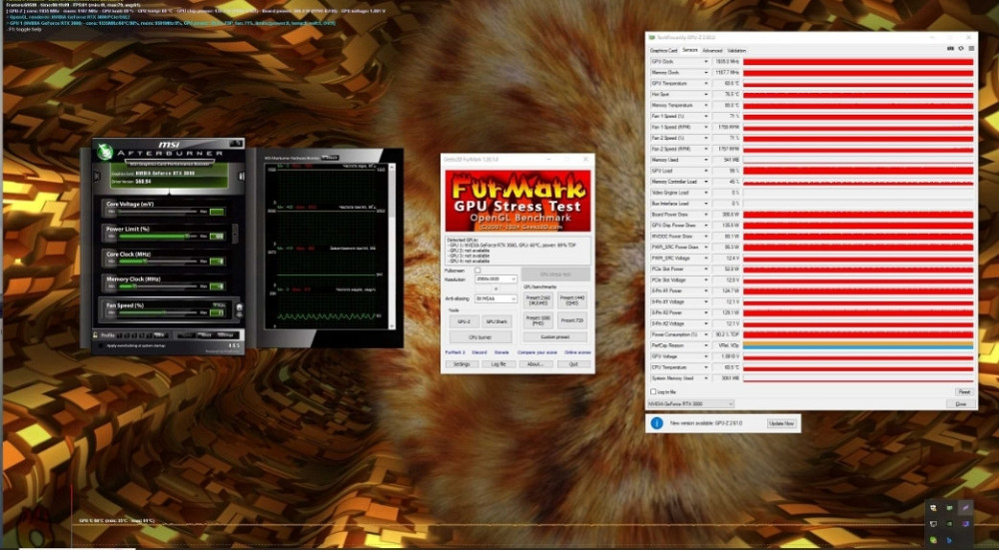Click Quit button in FurMark

point(574,364)
